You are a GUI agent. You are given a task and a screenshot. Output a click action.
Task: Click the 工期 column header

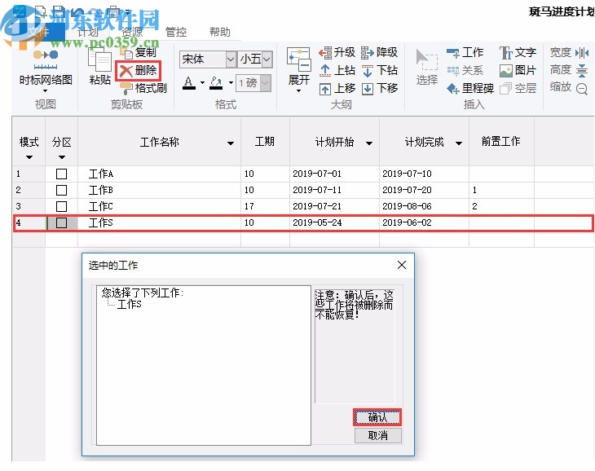tap(264, 142)
